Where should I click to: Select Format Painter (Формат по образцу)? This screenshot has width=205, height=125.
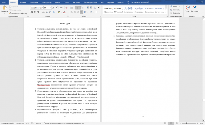tap(18, 13)
